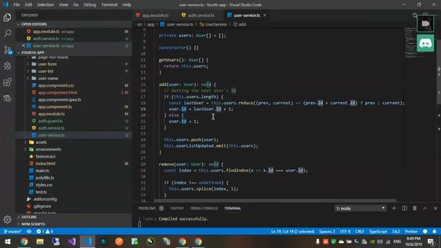Open the Windows Start menu
Image resolution: width=441 pixels, height=248 pixels.
(x=8, y=242)
